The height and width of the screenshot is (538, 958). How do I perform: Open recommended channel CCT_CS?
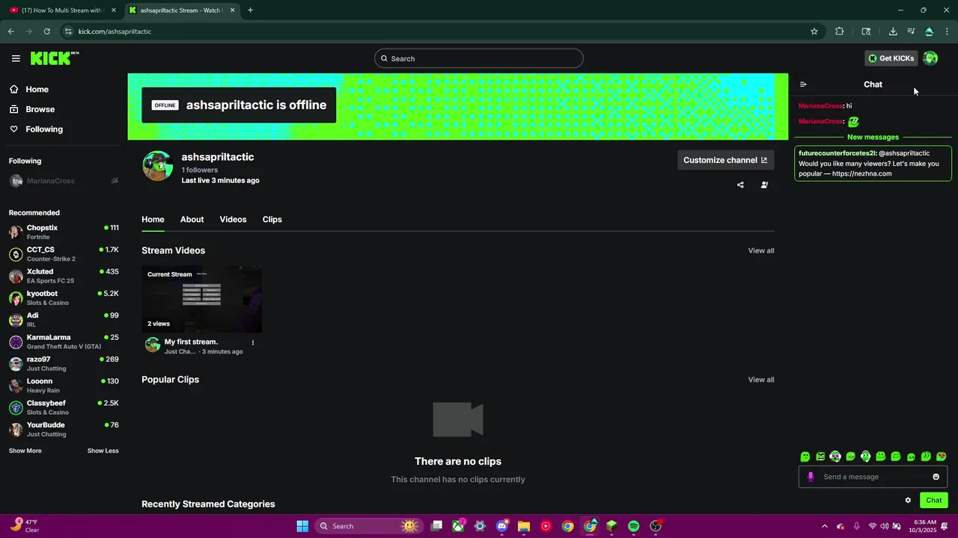pos(64,254)
